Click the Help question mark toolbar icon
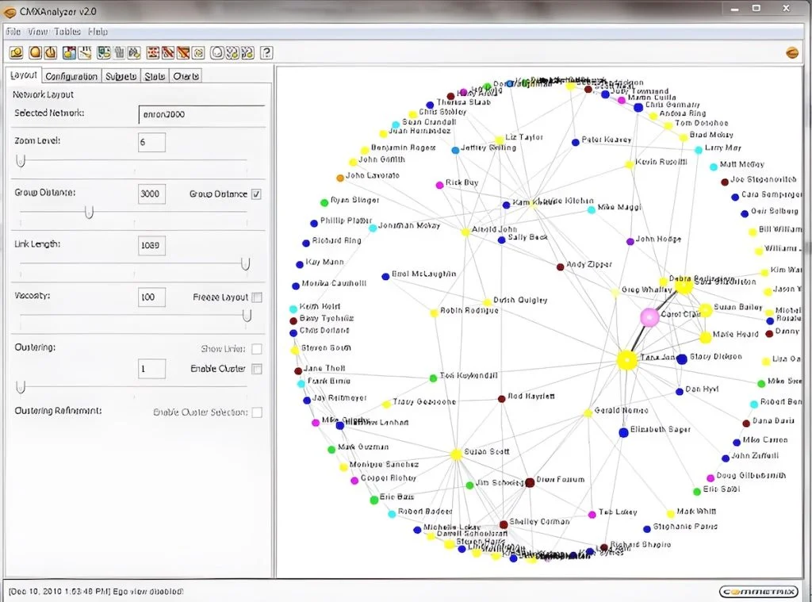Screen dimensions: 812x602 266,52
